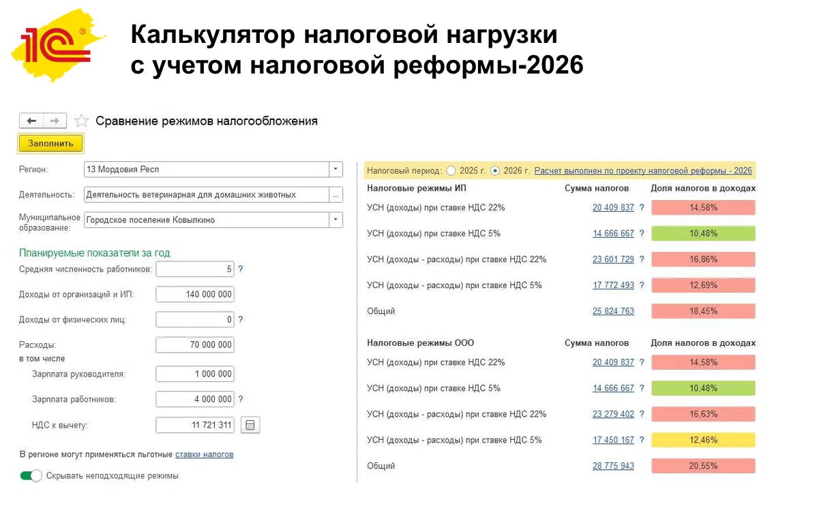Open the calculator next to НДС к вычету

[x=250, y=425]
